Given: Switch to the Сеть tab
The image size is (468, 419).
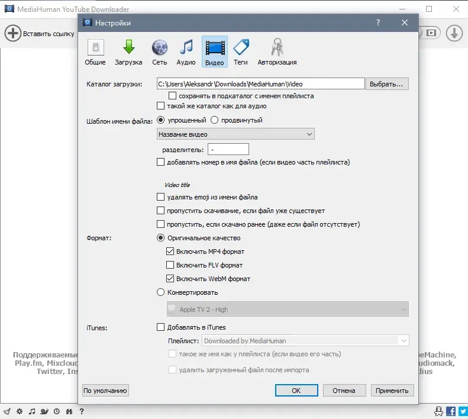Looking at the screenshot, I should [x=160, y=52].
